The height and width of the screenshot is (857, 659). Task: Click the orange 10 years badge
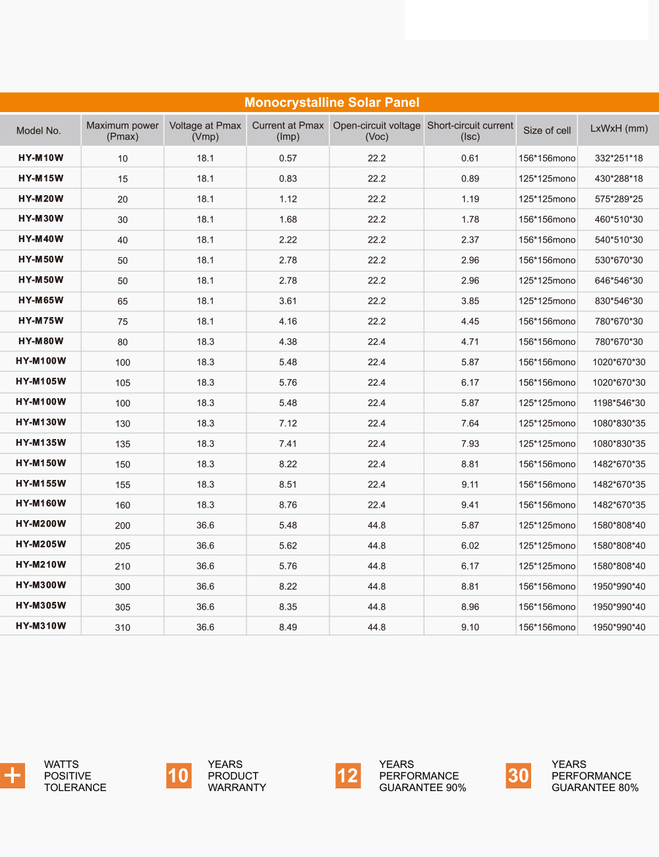pyautogui.click(x=179, y=775)
